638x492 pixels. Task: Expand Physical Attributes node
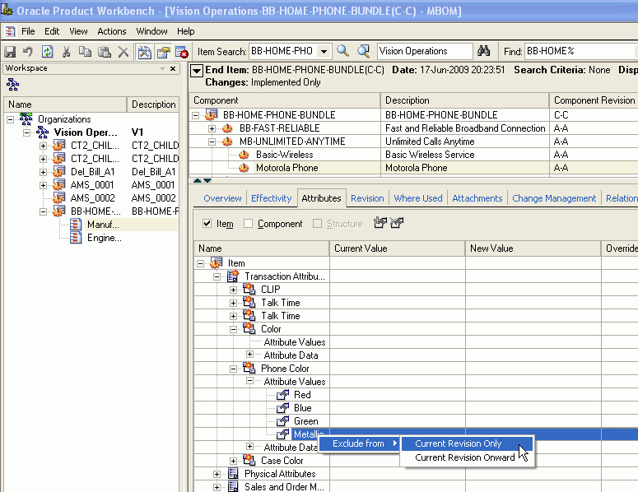(x=217, y=474)
